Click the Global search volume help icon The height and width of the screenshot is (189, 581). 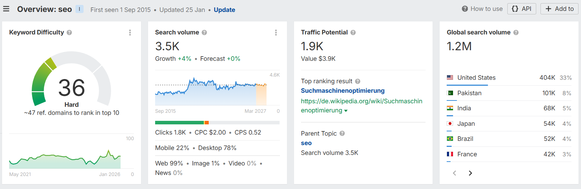[516, 33]
